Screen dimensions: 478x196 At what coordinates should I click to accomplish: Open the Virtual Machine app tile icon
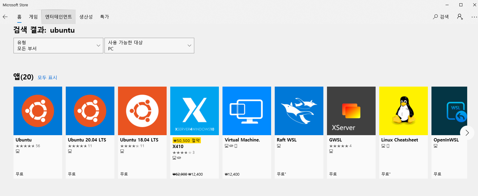click(247, 111)
